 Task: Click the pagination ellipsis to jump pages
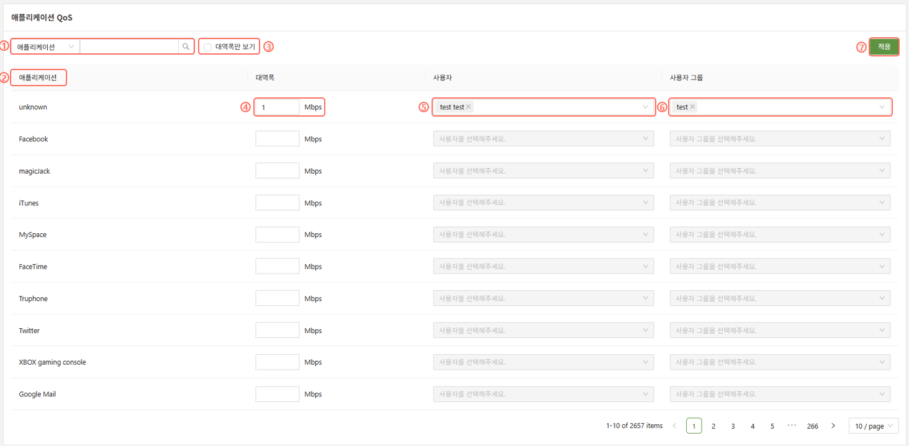792,426
